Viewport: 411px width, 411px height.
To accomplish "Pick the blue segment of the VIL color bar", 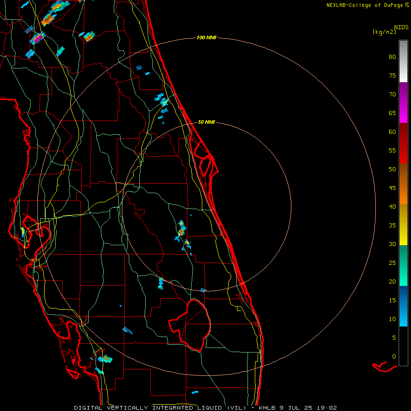I will tap(403, 306).
